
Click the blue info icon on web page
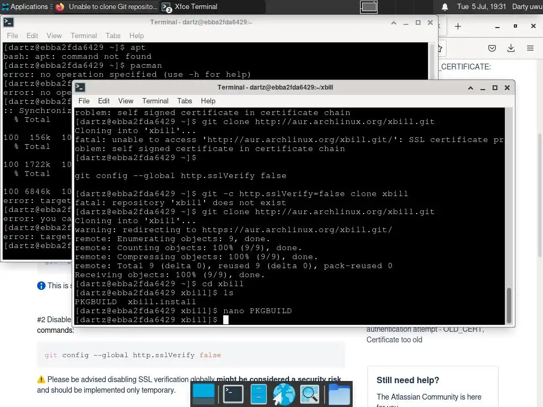(x=41, y=286)
